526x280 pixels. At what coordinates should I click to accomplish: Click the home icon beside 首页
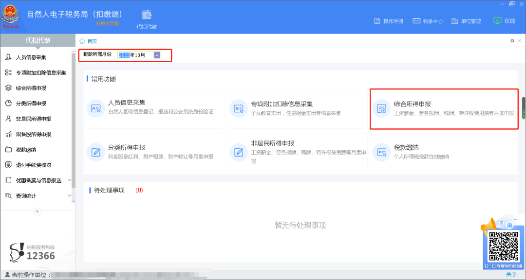click(82, 41)
